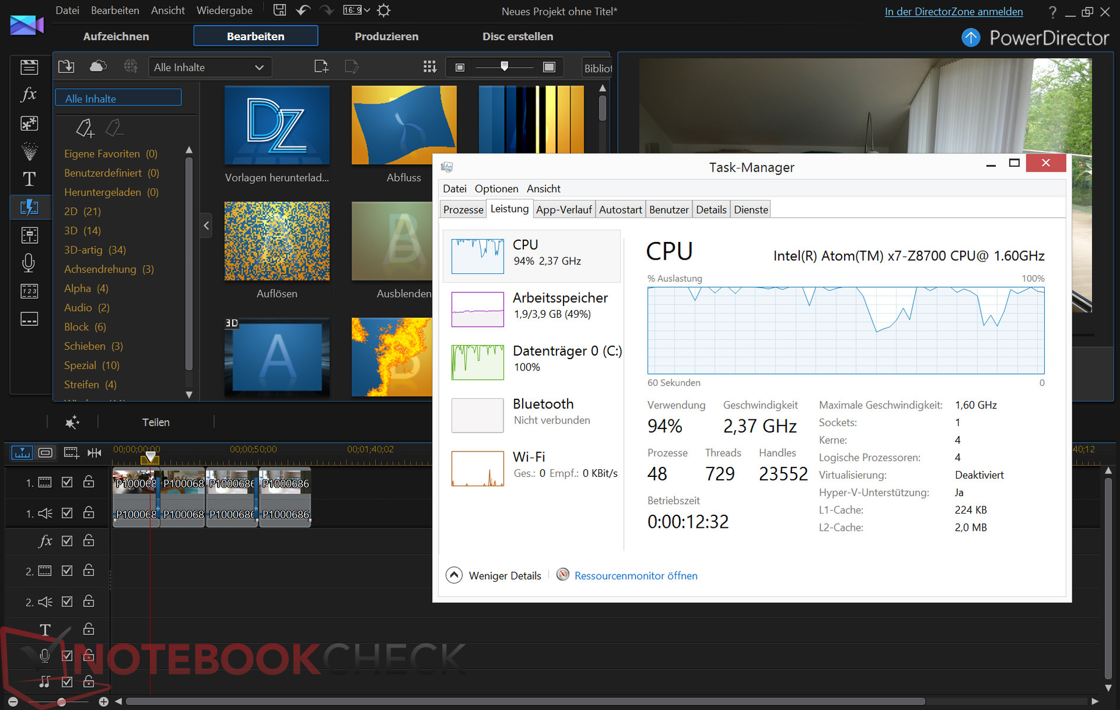Click the save project floppy icon
This screenshot has width=1120, height=710.
click(x=280, y=11)
